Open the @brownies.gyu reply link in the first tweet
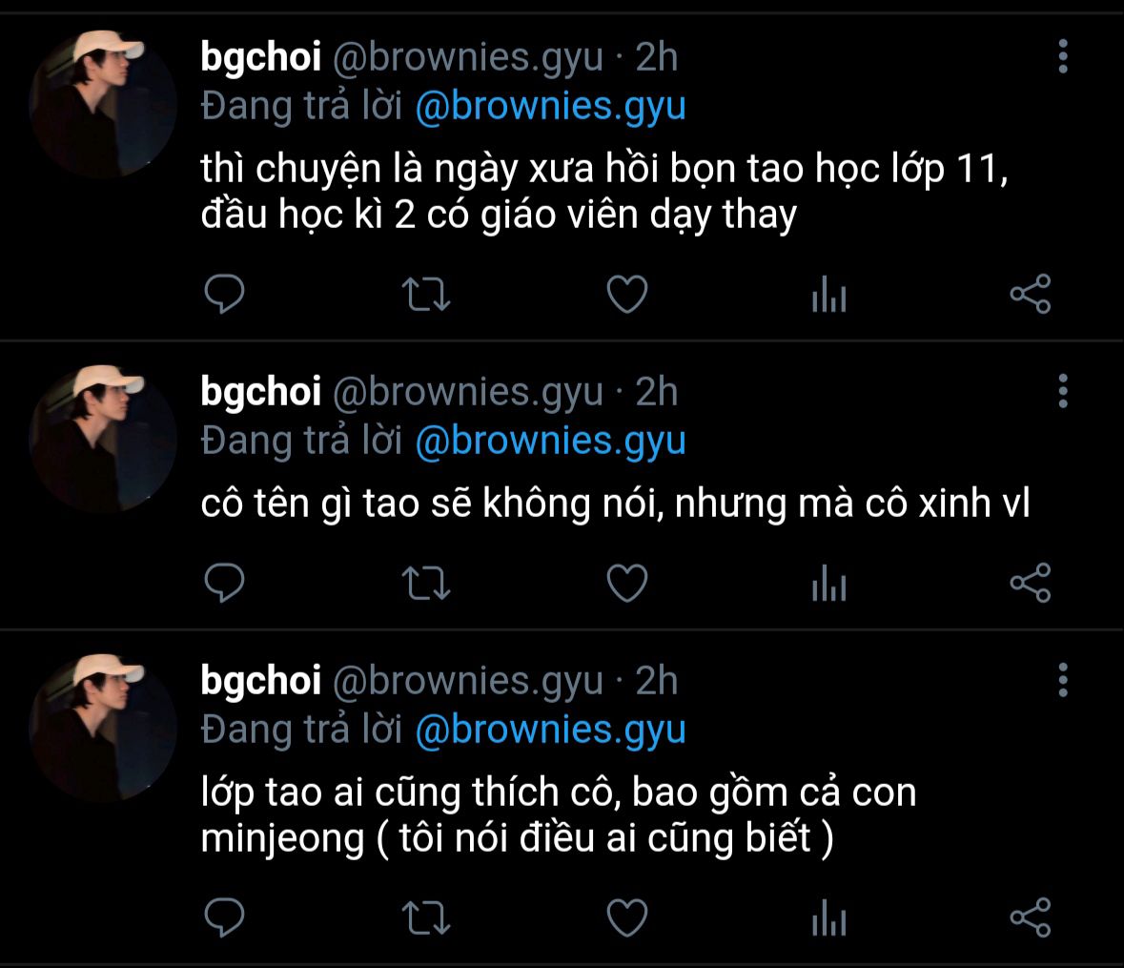This screenshot has height=968, width=1124. [550, 107]
